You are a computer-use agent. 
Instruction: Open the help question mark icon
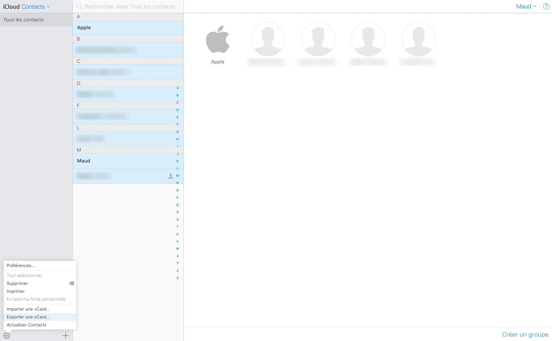point(546,6)
